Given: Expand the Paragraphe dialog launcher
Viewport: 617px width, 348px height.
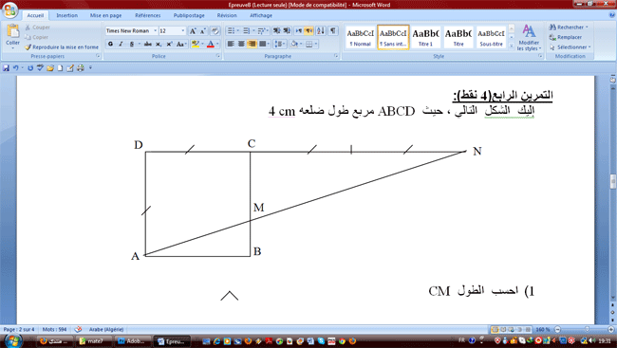Looking at the screenshot, I should [x=336, y=56].
